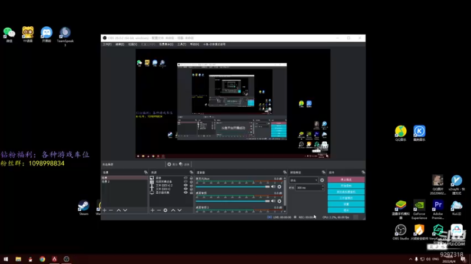Pop out the Controls dock panel
This screenshot has height=264, width=471.
coord(363,172)
